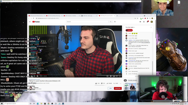188x105 pixels.
Task: Activate miniplayer on the video
Action: tap(114, 76)
